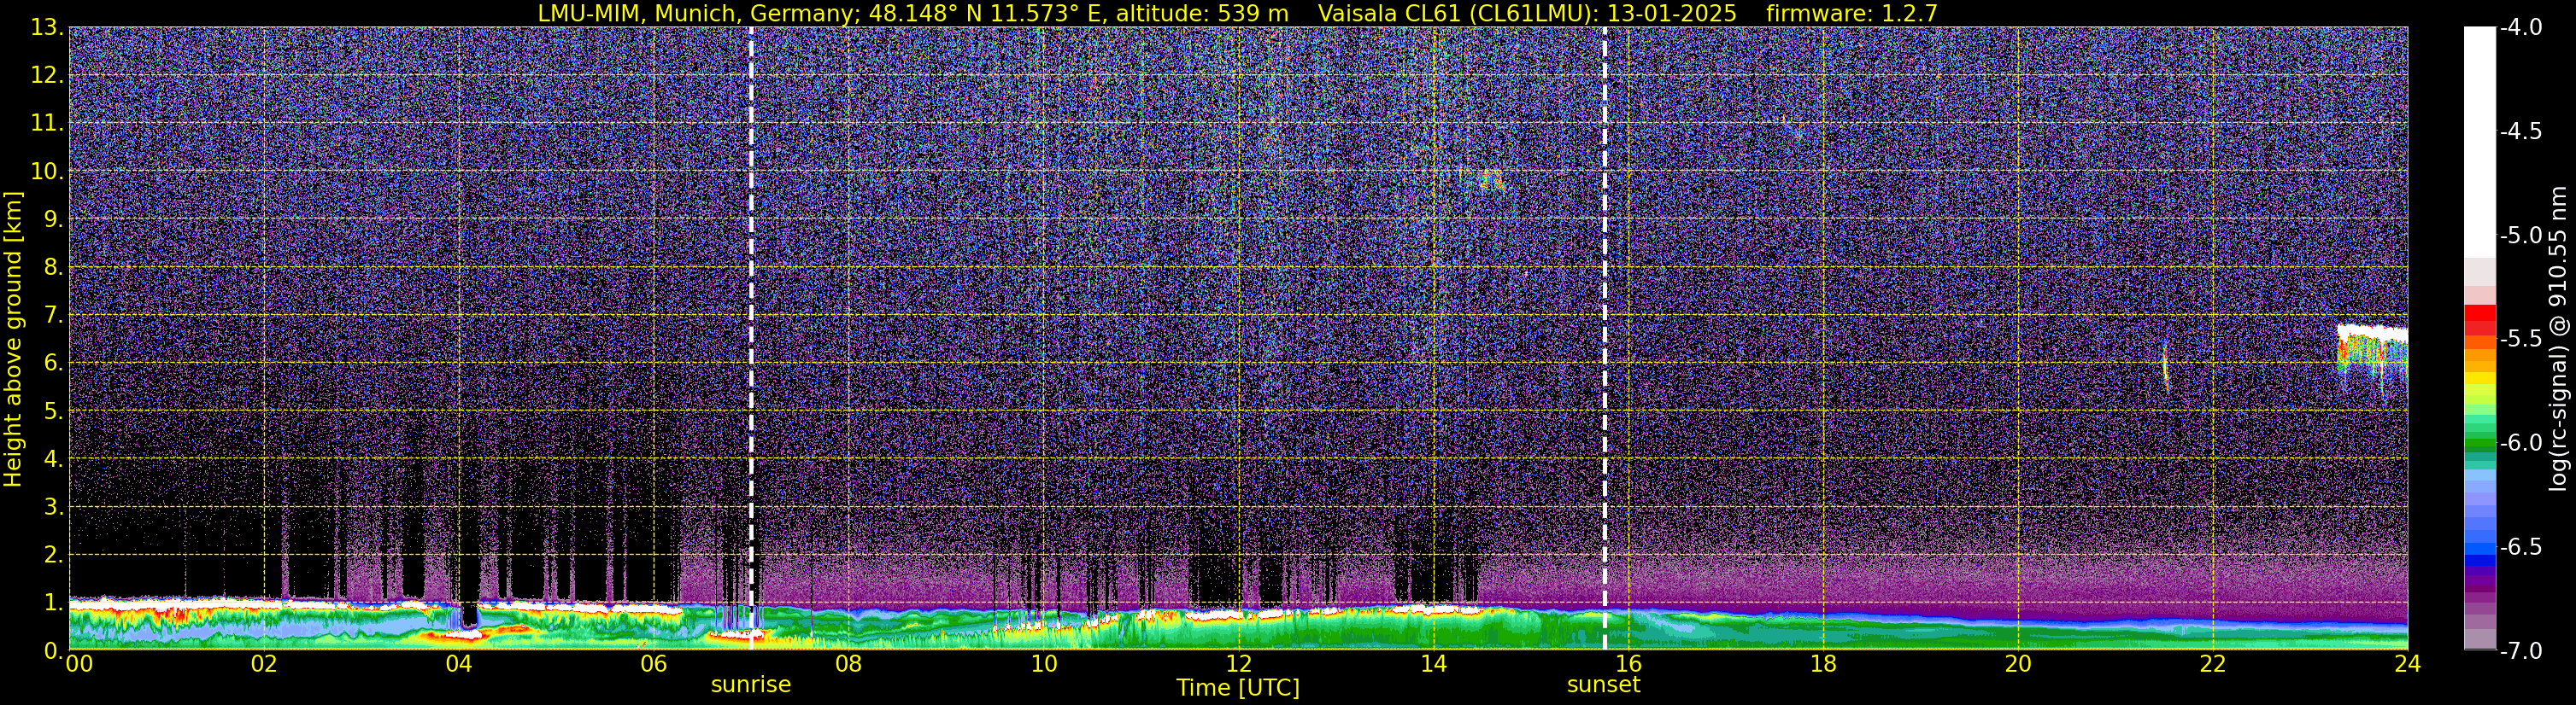Click the '7.' height axis tick label

tap(53, 316)
